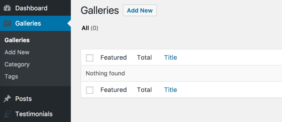This screenshot has height=122, width=282.
Task: Tick the select-all checkbox in table header
Action: 90,58
